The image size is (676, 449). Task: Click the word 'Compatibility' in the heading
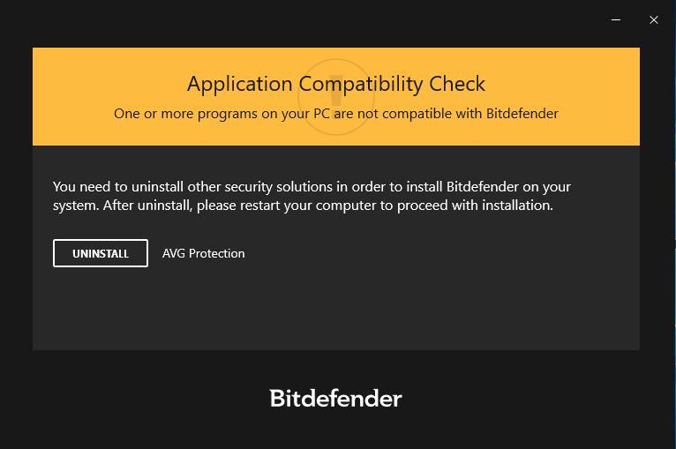tap(361, 84)
